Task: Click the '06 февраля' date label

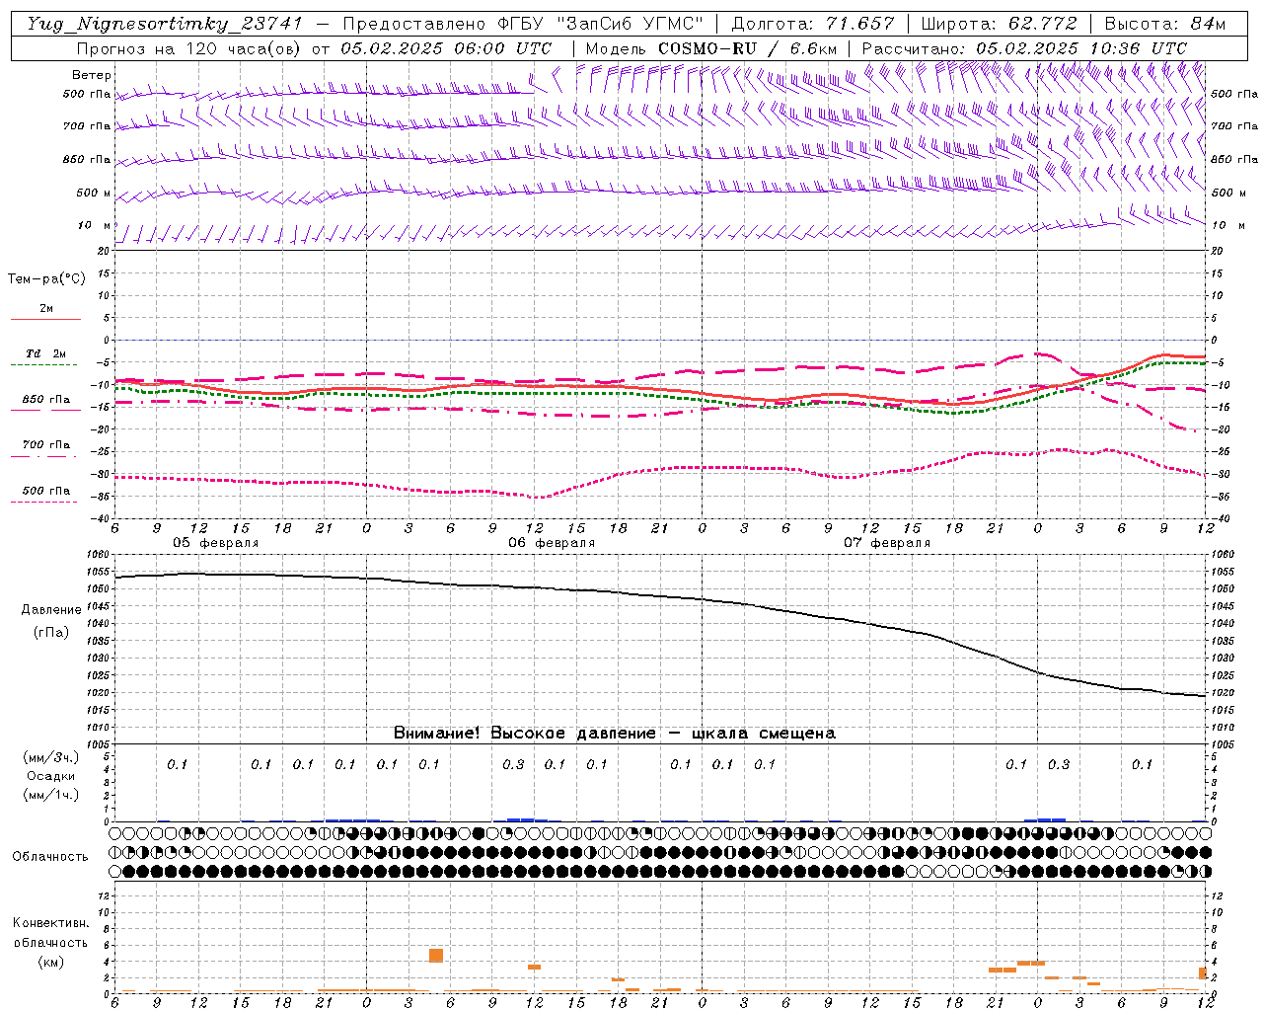Action: tap(552, 543)
